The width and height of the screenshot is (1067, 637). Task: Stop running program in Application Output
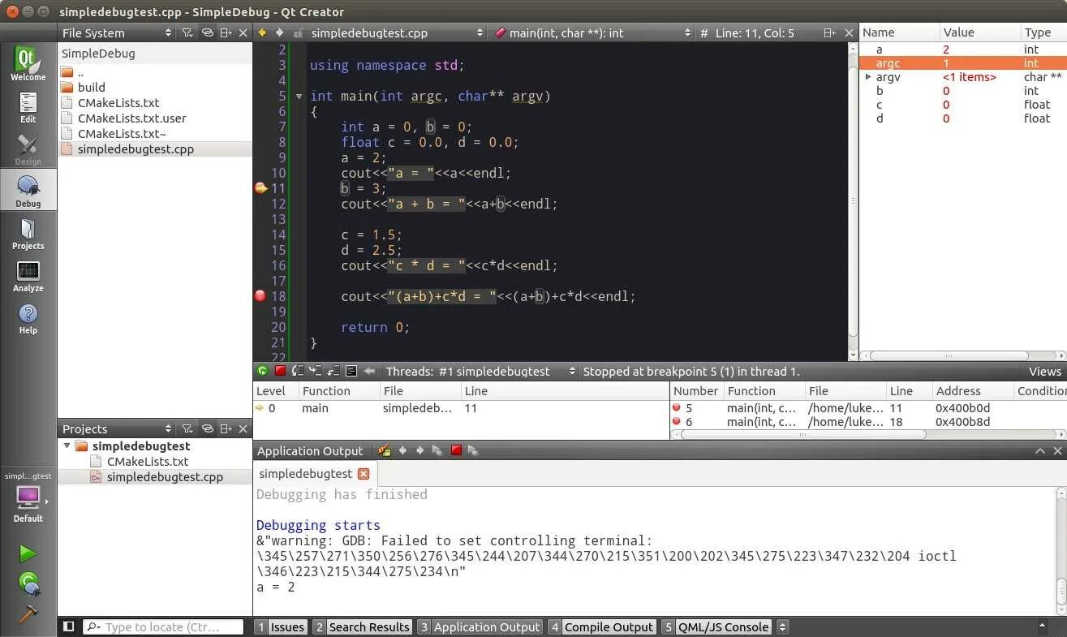[x=455, y=450]
